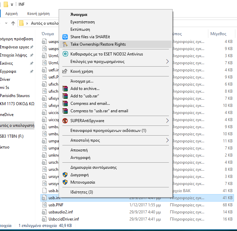237x231 pixels.
Task: Sort files by the Μέγεθος column header
Action: [218, 34]
